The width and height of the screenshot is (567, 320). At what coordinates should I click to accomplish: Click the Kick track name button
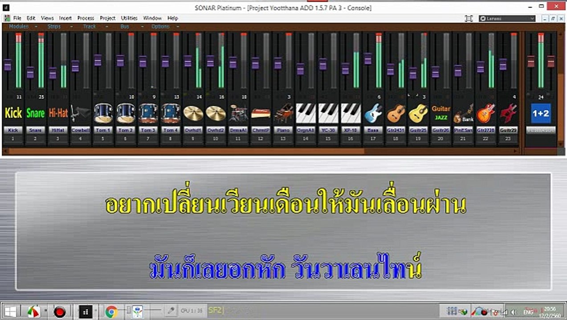tap(13, 130)
